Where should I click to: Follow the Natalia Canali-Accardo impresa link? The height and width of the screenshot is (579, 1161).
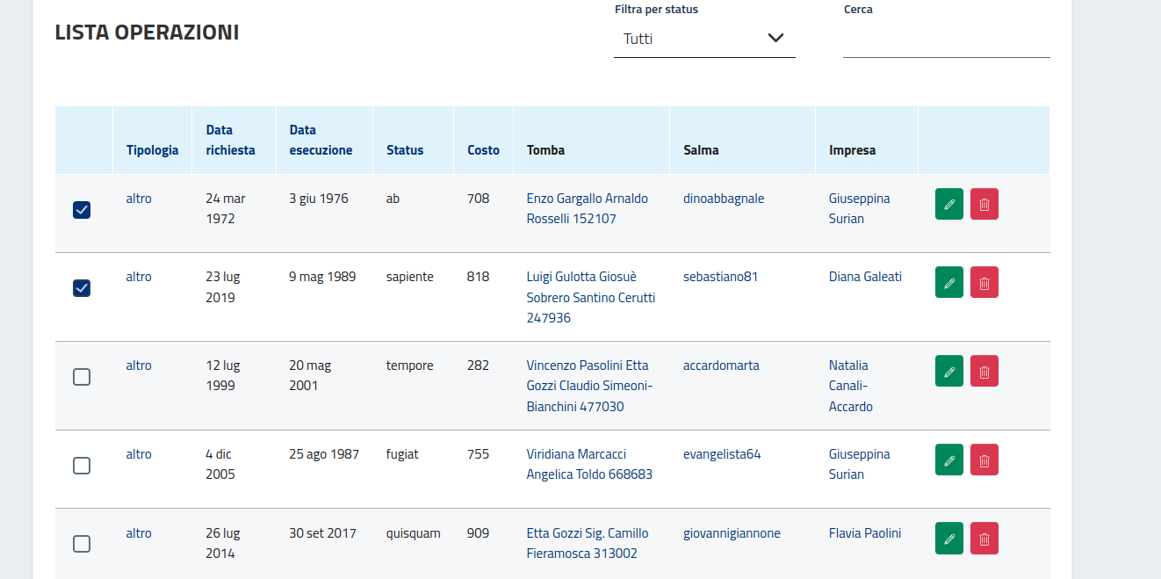850,386
